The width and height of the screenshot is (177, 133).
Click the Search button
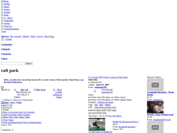29,64
